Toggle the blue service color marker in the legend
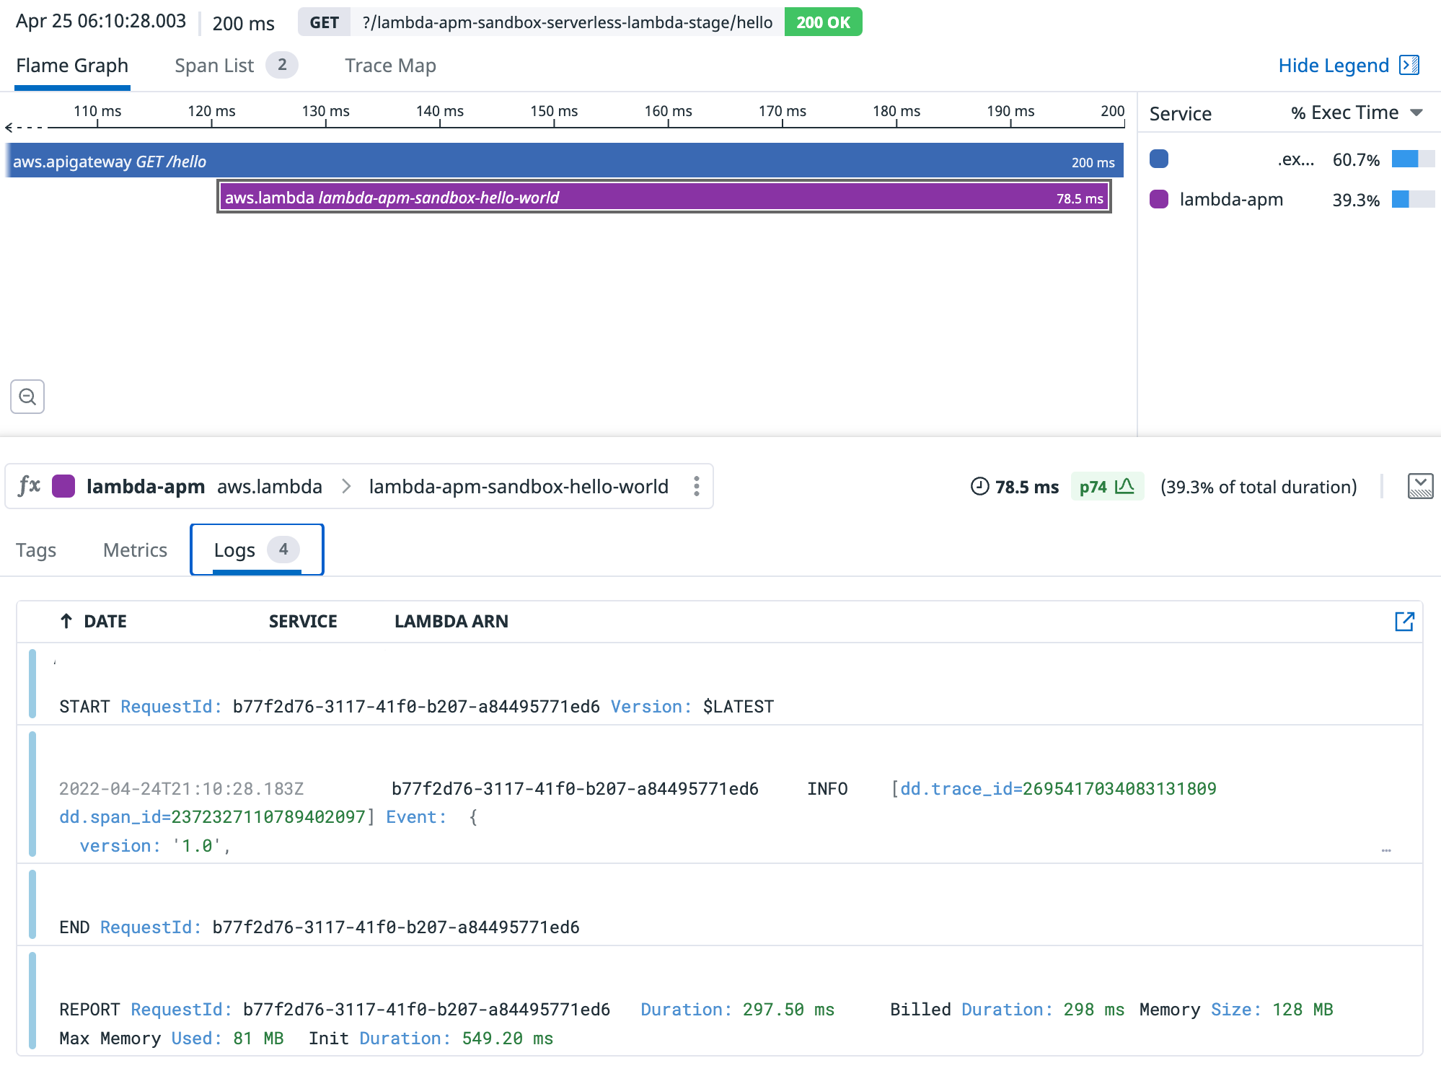Screen dimensions: 1441x1076 (1158, 158)
